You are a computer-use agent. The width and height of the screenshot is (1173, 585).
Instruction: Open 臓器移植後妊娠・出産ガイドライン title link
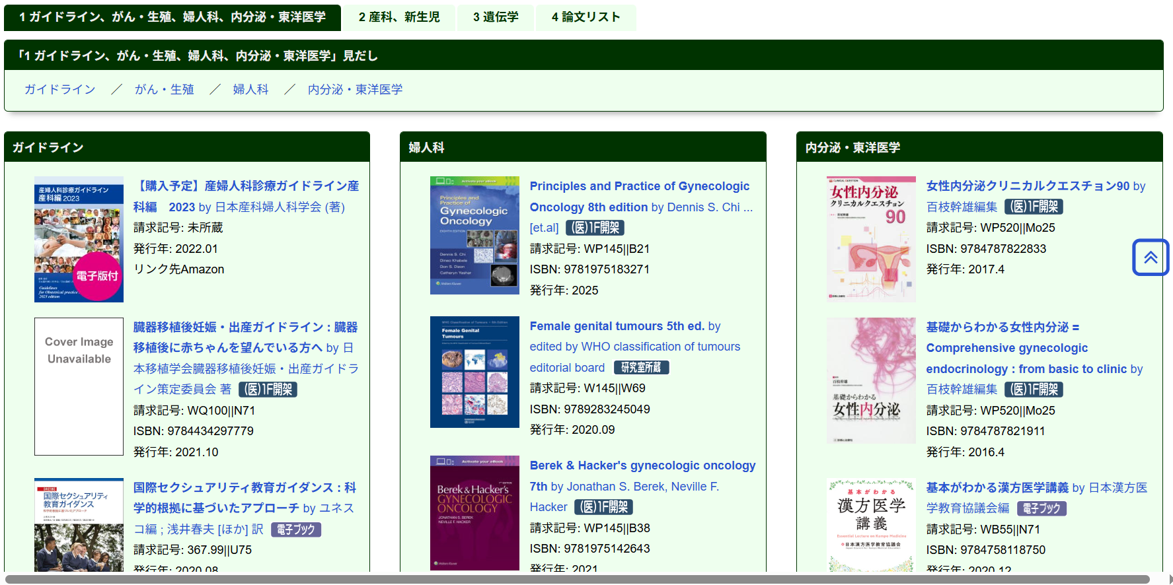246,358
